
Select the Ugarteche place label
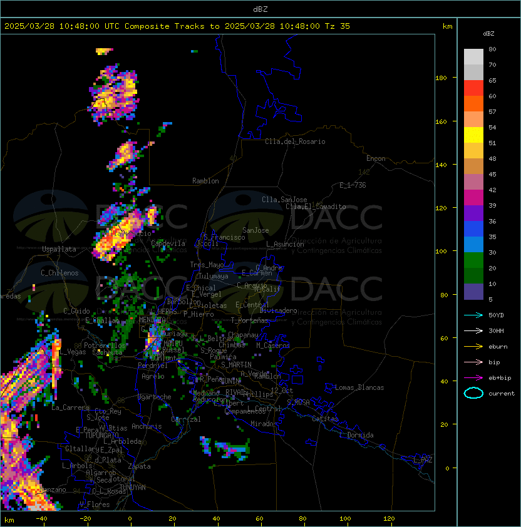155,397
